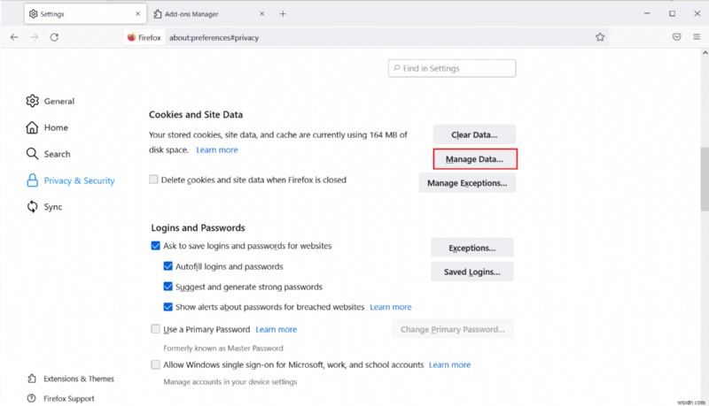Click the Manage Data button
This screenshot has height=406, width=709.
(474, 159)
